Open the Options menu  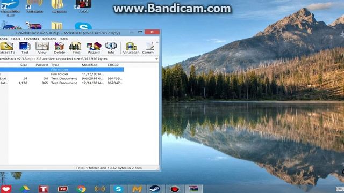click(49, 39)
